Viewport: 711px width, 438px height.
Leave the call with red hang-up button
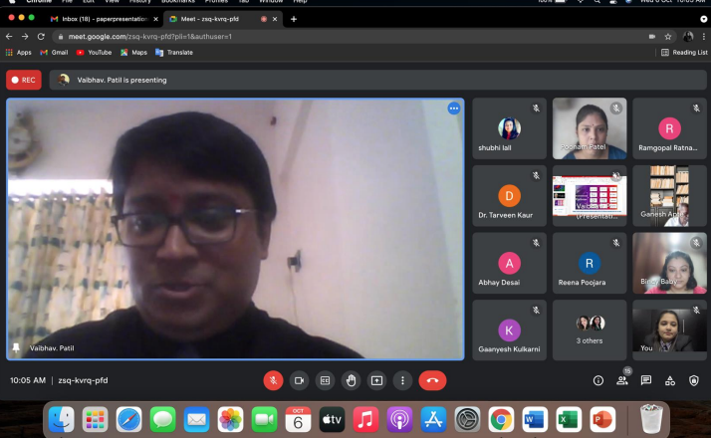[x=432, y=381]
